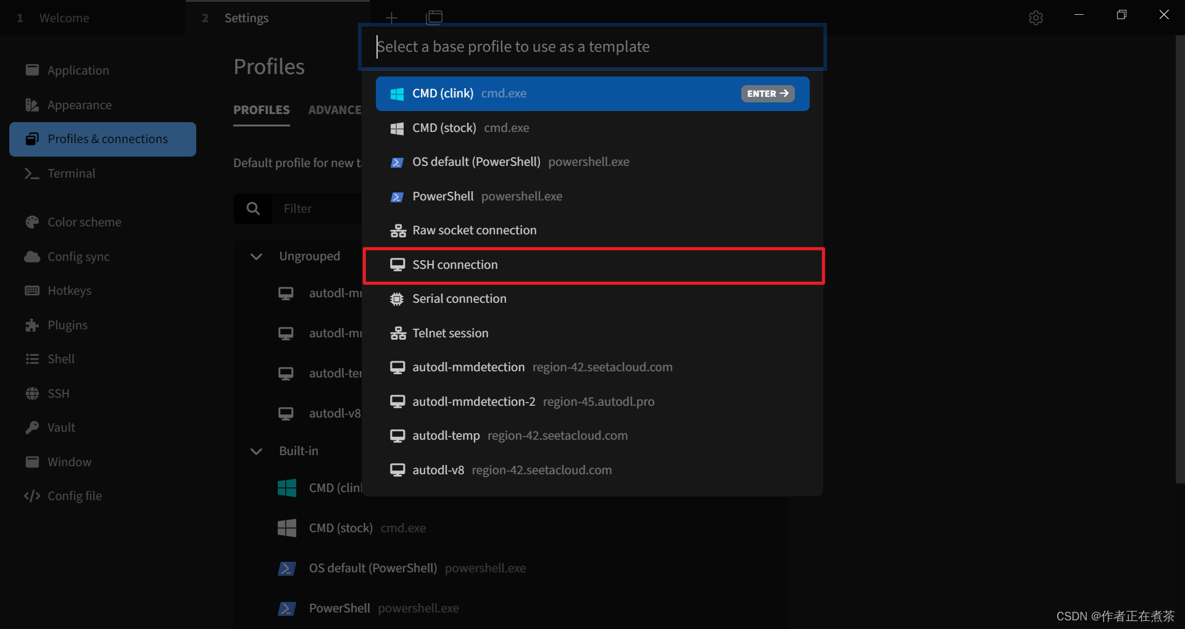Click the Filter magnifier icon
This screenshot has width=1185, height=629.
pos(253,209)
